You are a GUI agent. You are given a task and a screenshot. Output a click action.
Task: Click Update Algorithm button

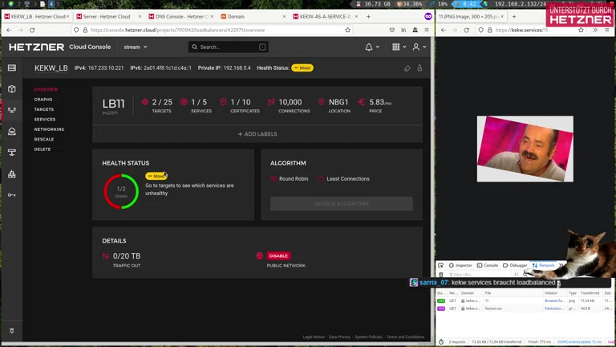(x=342, y=204)
